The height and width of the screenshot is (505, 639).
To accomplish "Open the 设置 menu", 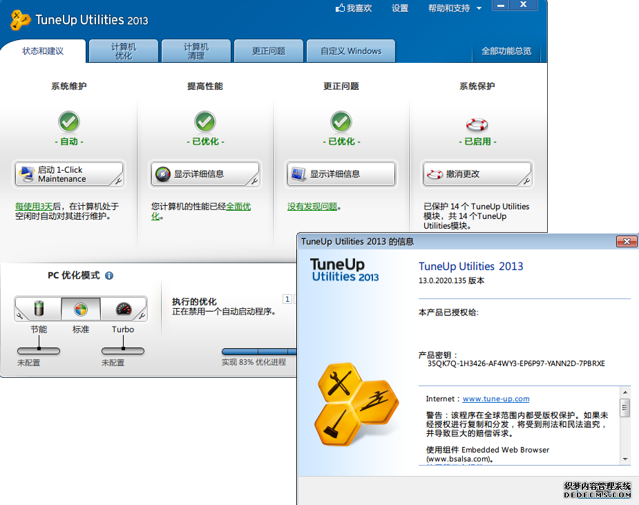I will pos(400,8).
